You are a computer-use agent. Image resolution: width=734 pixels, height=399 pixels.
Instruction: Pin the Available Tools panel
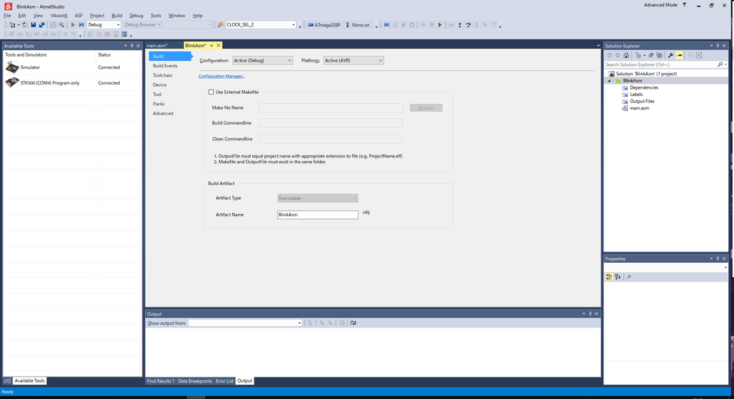pyautogui.click(x=132, y=46)
